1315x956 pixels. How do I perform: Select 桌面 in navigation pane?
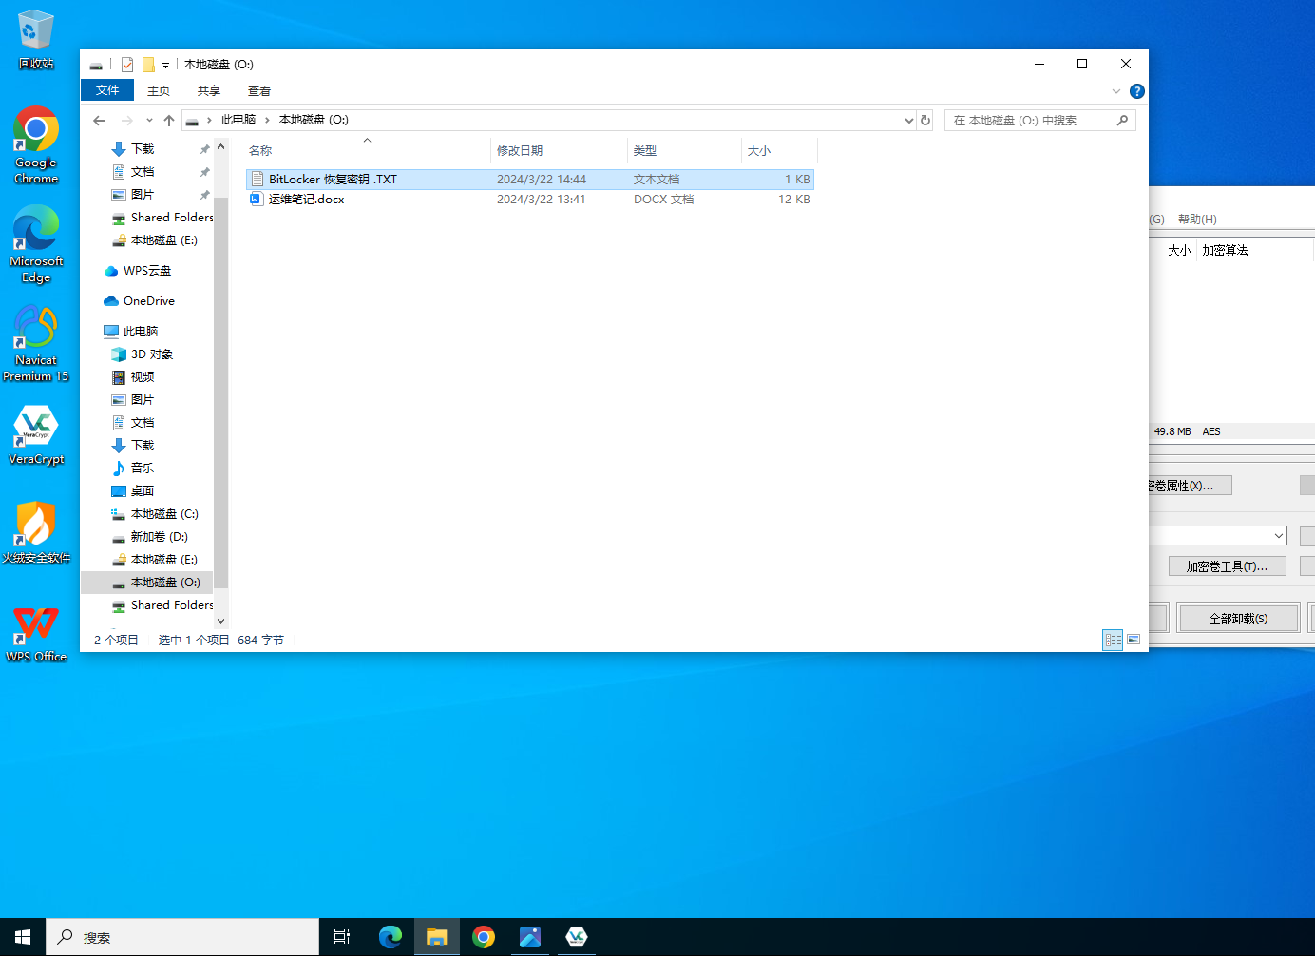(143, 491)
